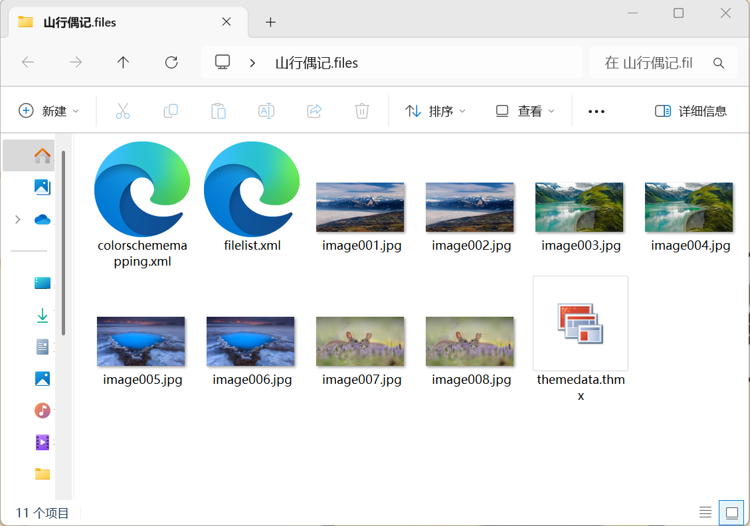Viewport: 750px width, 526px height.
Task: Open a new tab with the plus button
Action: pos(270,22)
